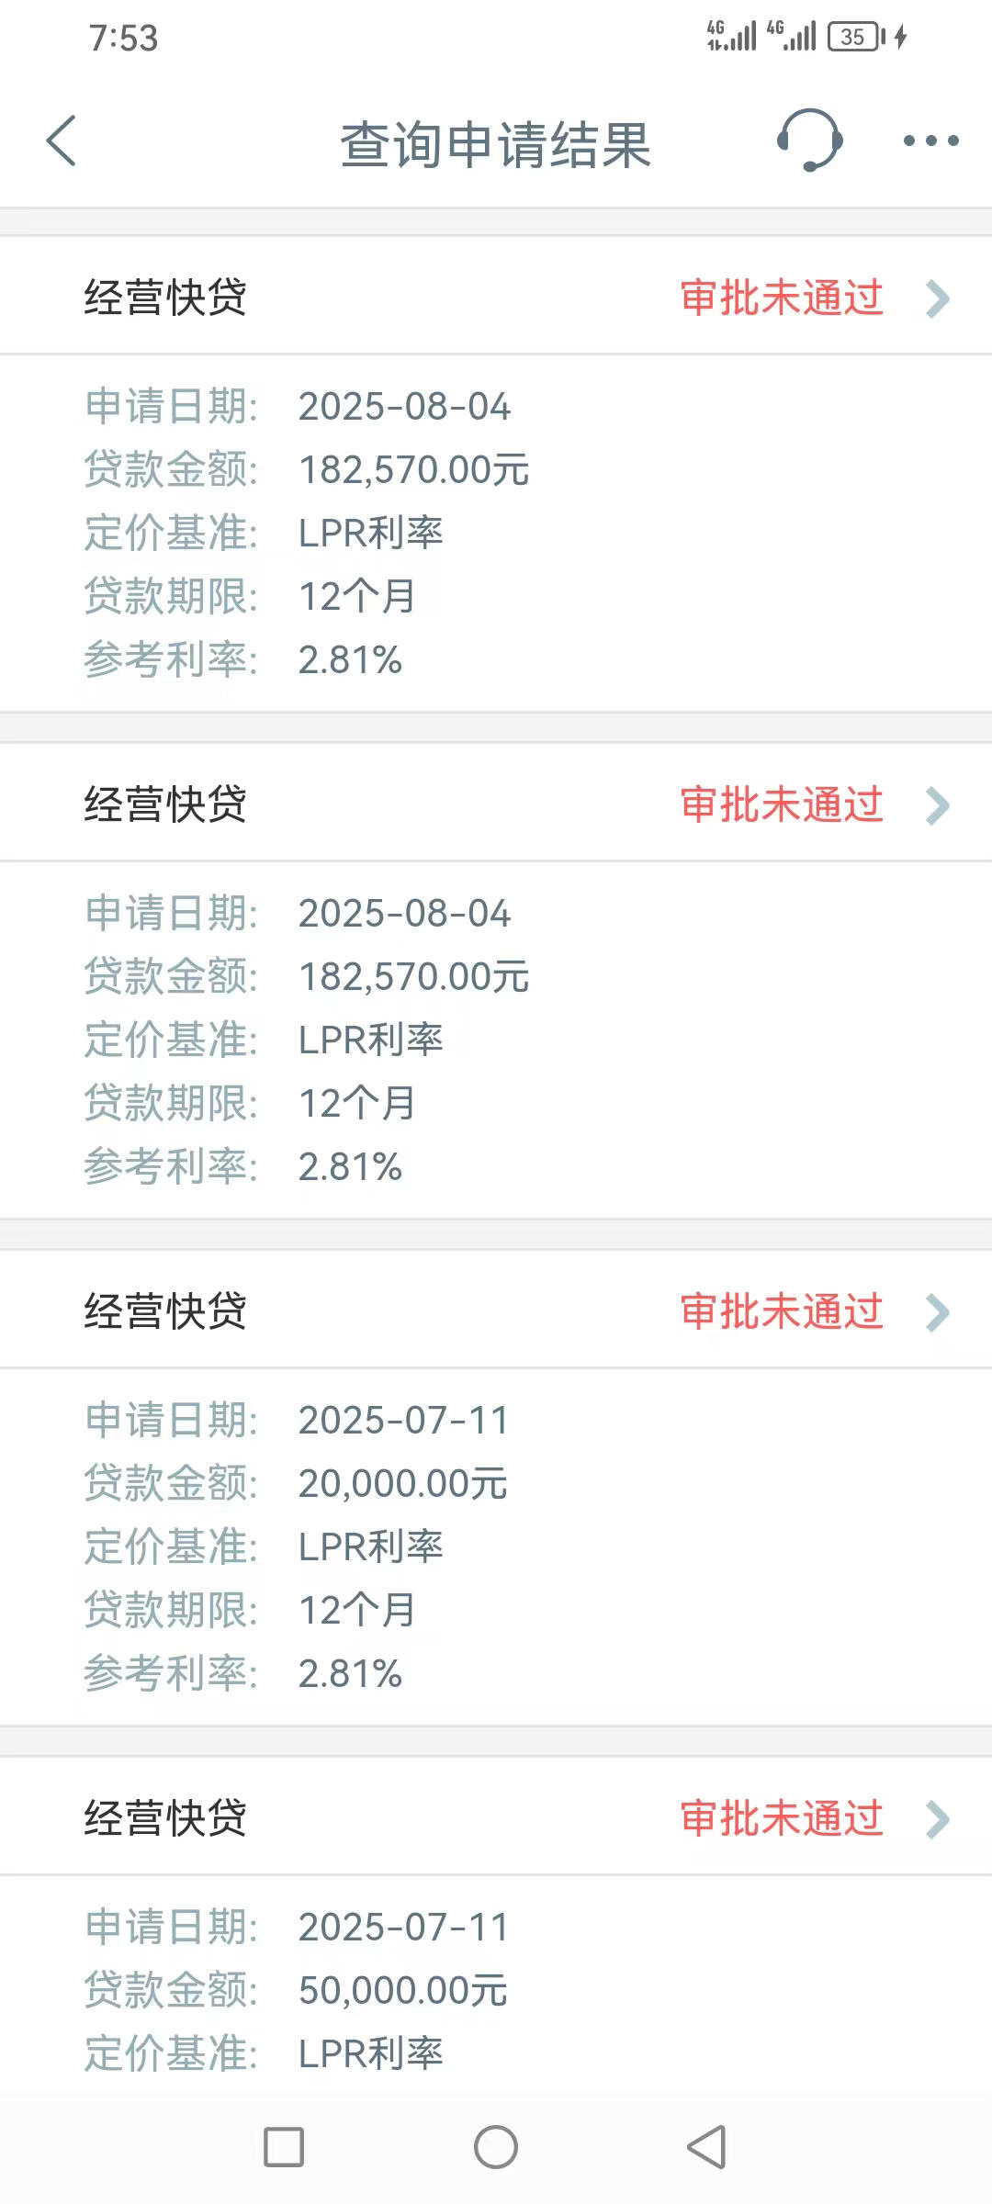The height and width of the screenshot is (2204, 992).
Task: Tap Android recent apps square button
Action: coord(284,2147)
